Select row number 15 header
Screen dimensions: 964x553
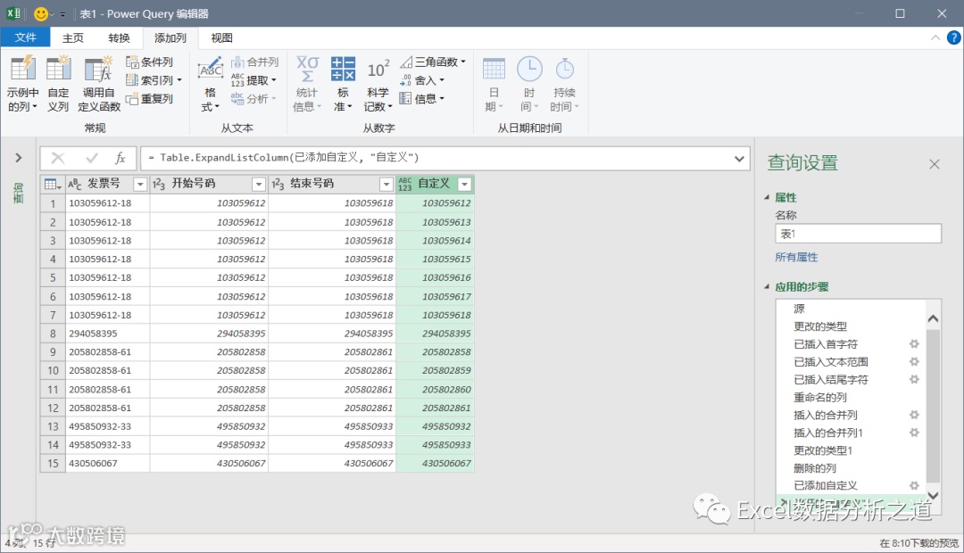(53, 463)
